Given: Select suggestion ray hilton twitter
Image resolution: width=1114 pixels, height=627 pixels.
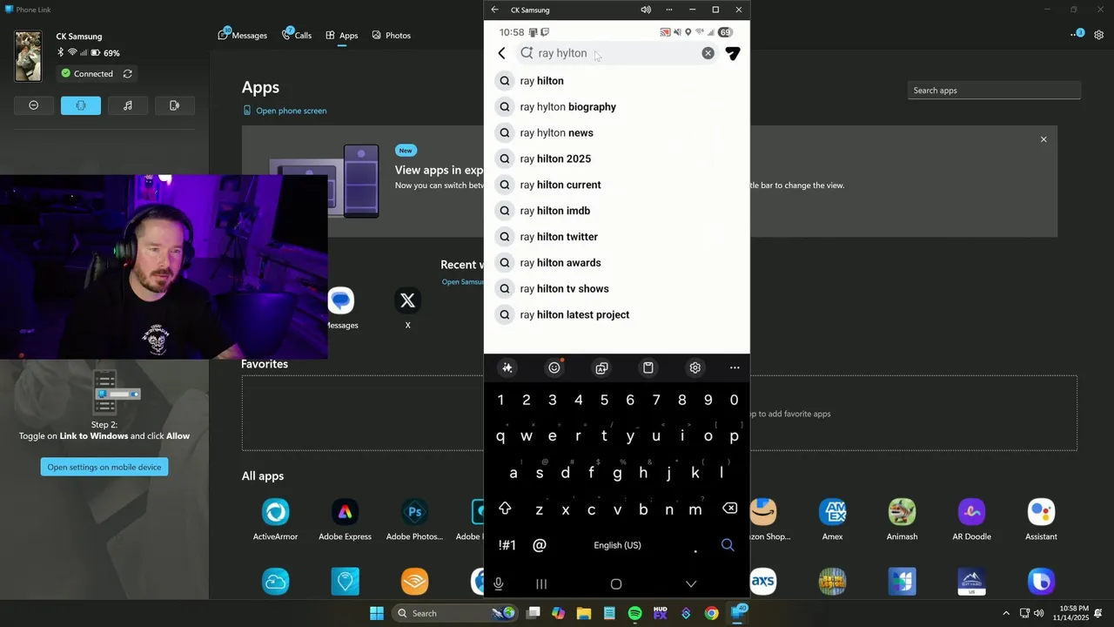Looking at the screenshot, I should tap(616, 237).
